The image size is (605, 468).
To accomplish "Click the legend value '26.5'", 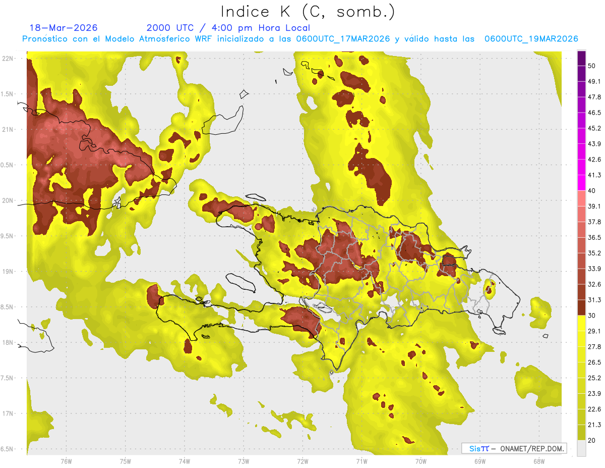I will coord(594,362).
